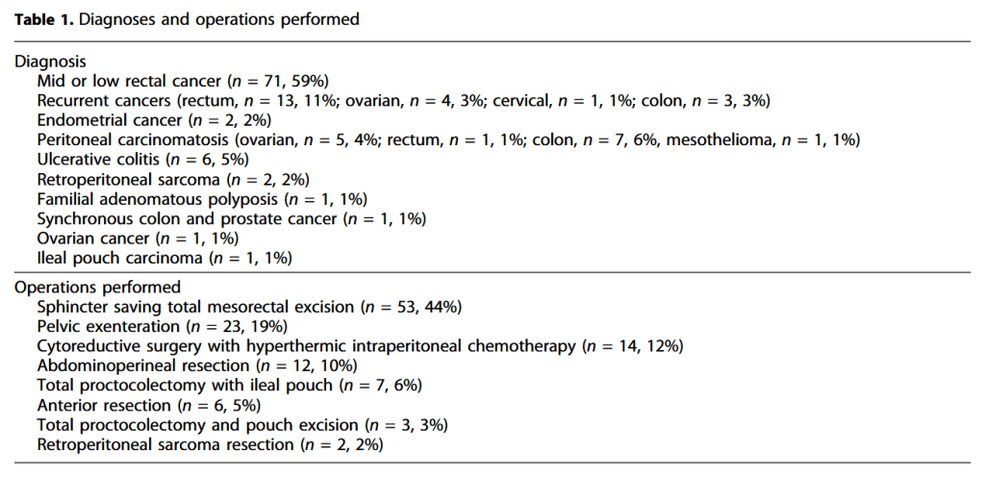Click the Total proctocolectomy with ileal pouch row
The width and height of the screenshot is (985, 478).
(x=229, y=386)
